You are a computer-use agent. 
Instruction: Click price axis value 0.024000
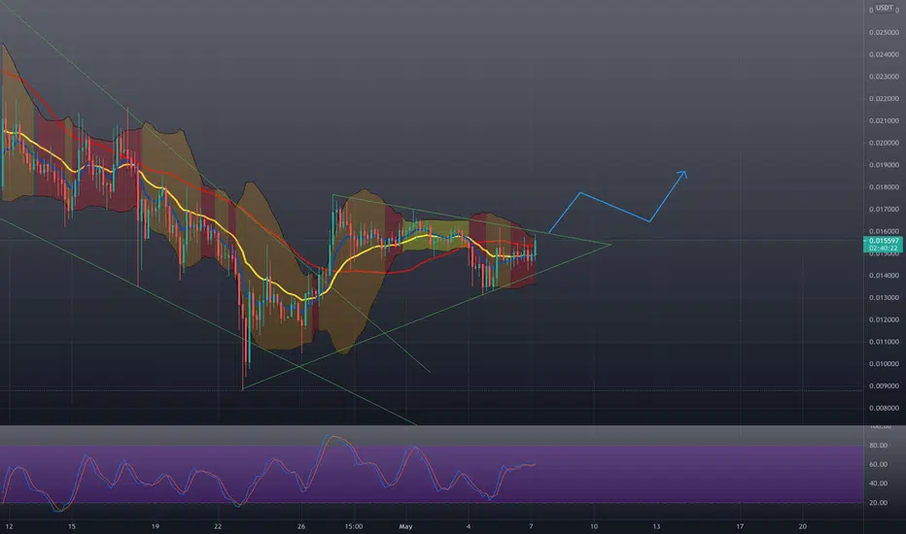coord(884,54)
